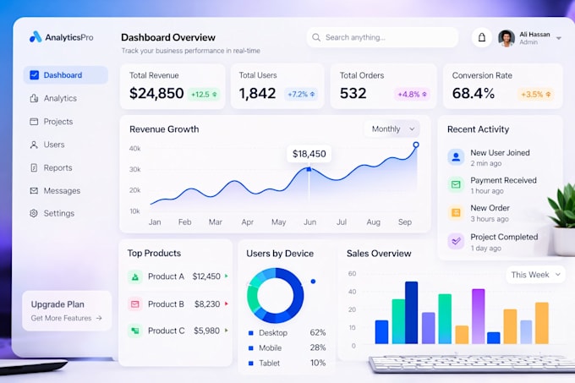This screenshot has height=383, width=575.
Task: Click the $18,450 chart tooltip
Action: (309, 154)
